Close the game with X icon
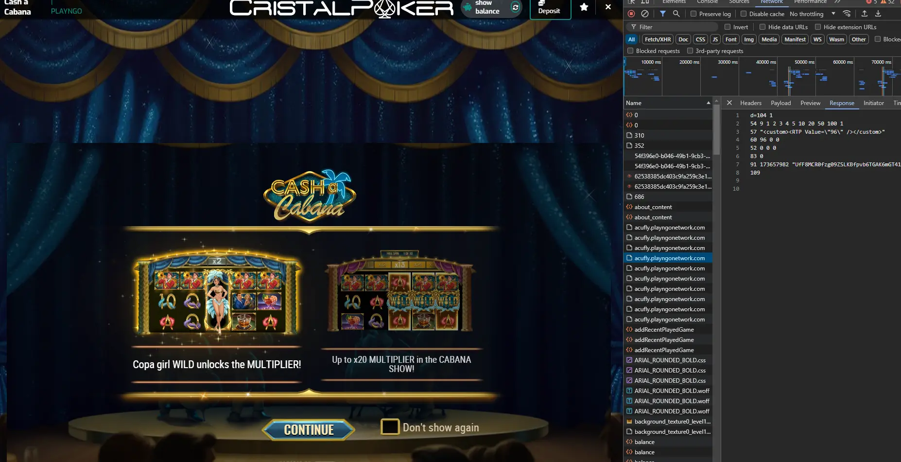Viewport: 901px width, 462px height. point(608,7)
